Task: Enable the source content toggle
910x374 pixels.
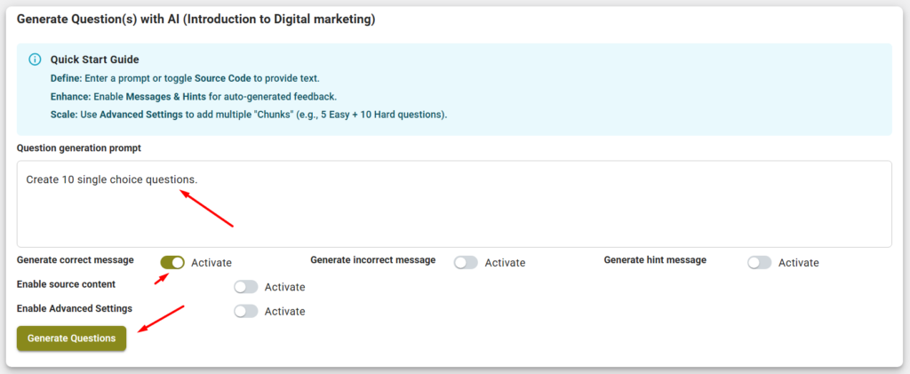Action: coord(245,287)
